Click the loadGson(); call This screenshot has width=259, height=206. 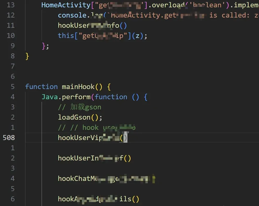(x=80, y=118)
